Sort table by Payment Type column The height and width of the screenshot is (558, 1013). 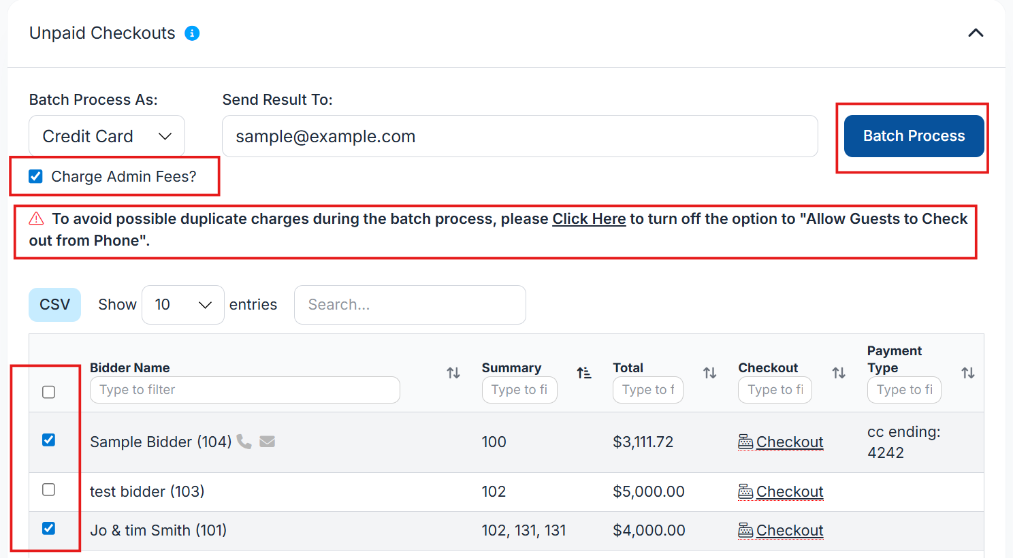(x=968, y=373)
